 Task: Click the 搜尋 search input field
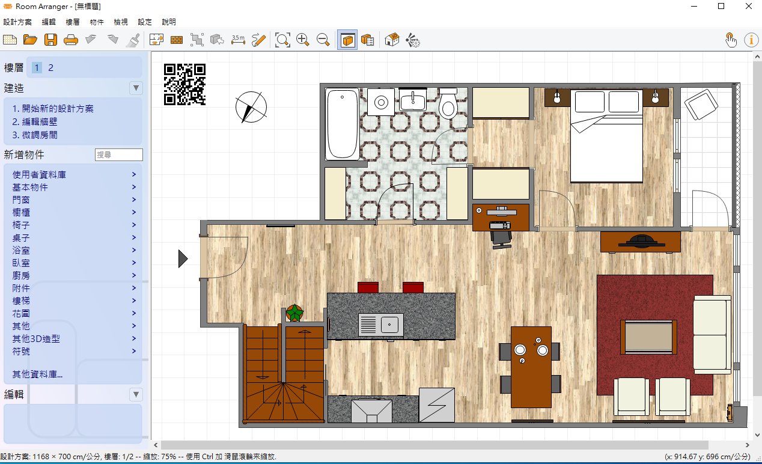point(119,155)
